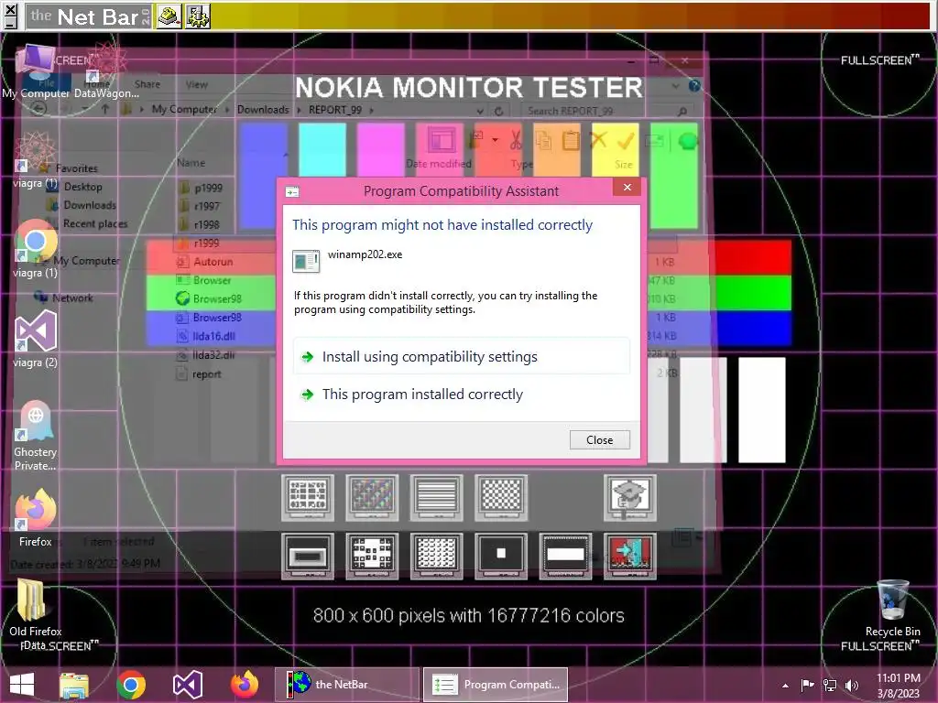Click the pane layout icon in Explorer ribbon

click(x=442, y=141)
